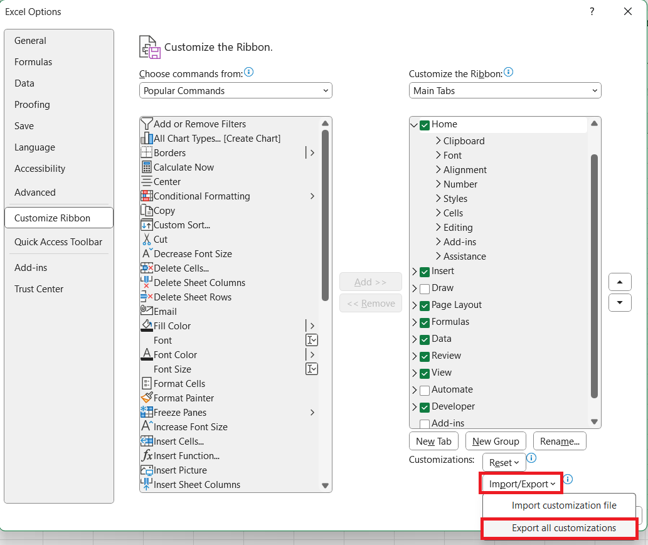Expand the View tab node

415,373
